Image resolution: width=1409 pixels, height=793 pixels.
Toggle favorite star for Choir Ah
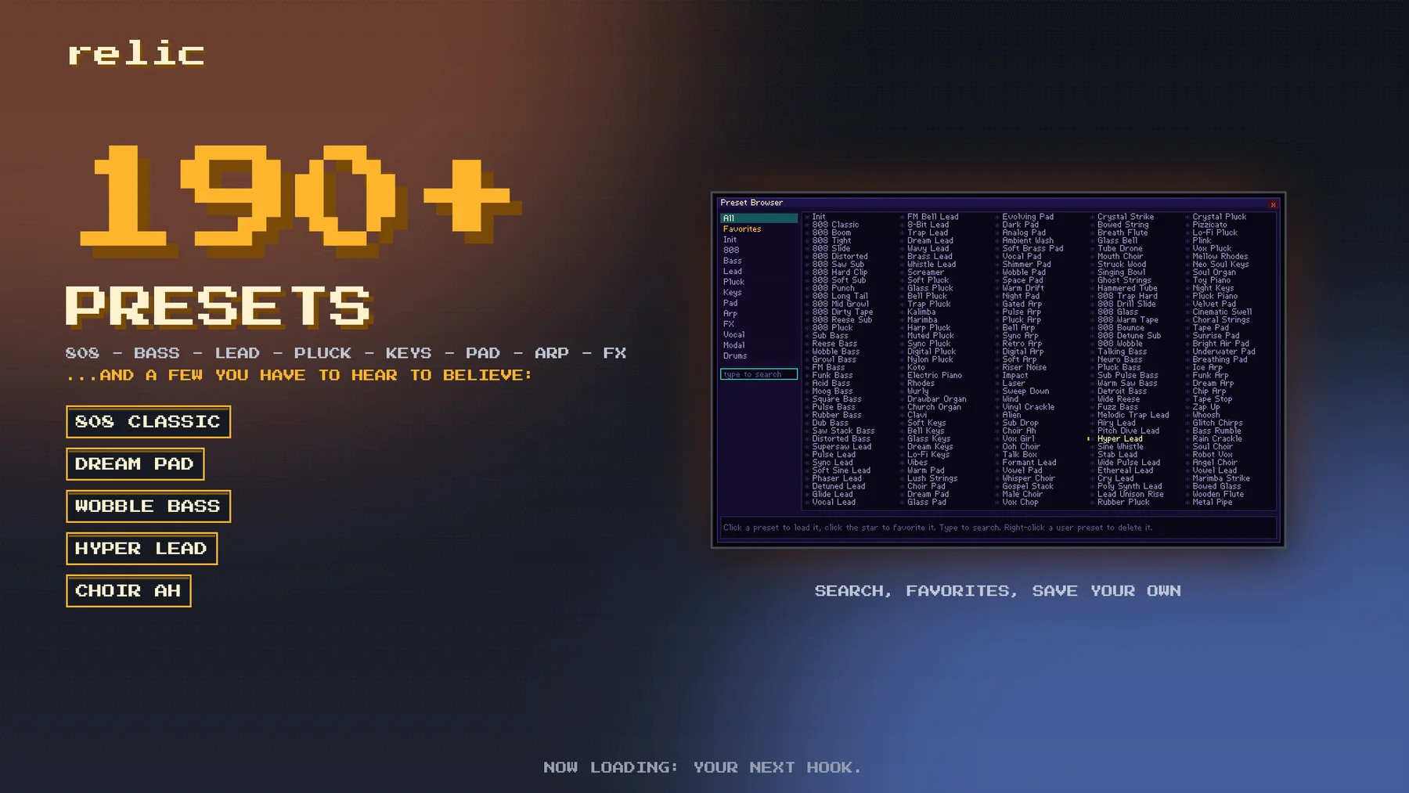point(997,431)
